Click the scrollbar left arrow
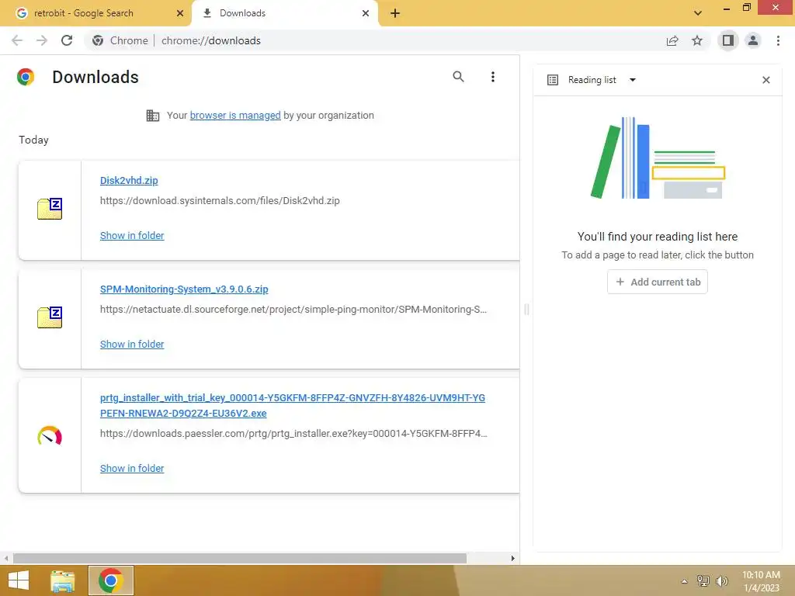Viewport: 795px width, 596px height. pyautogui.click(x=6, y=558)
